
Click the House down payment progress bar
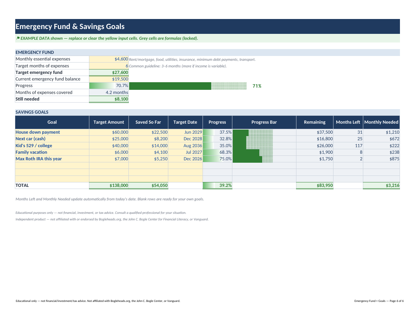(253, 132)
